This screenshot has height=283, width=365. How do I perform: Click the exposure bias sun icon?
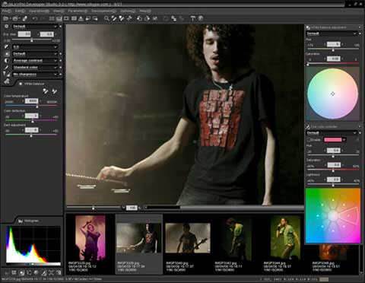tap(7, 27)
